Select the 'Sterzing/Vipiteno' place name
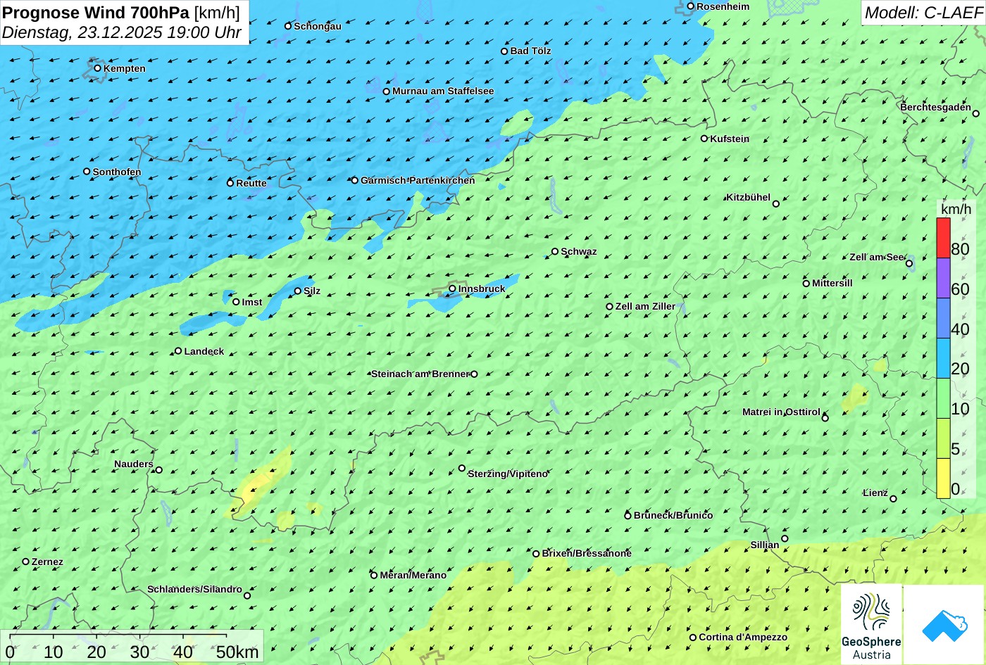986x665 pixels. point(508,474)
